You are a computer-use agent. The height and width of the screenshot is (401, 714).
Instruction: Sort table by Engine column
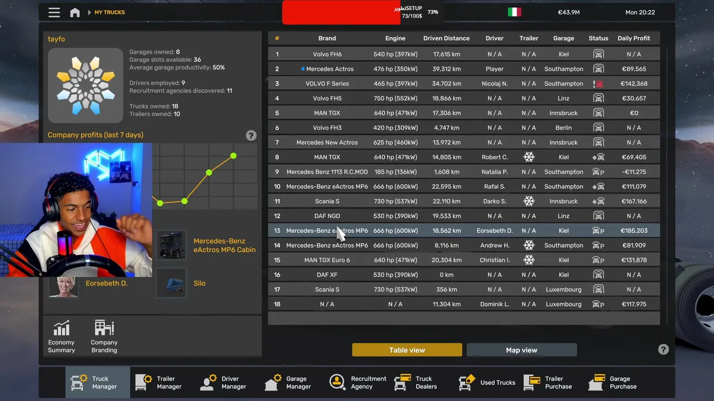coord(395,38)
